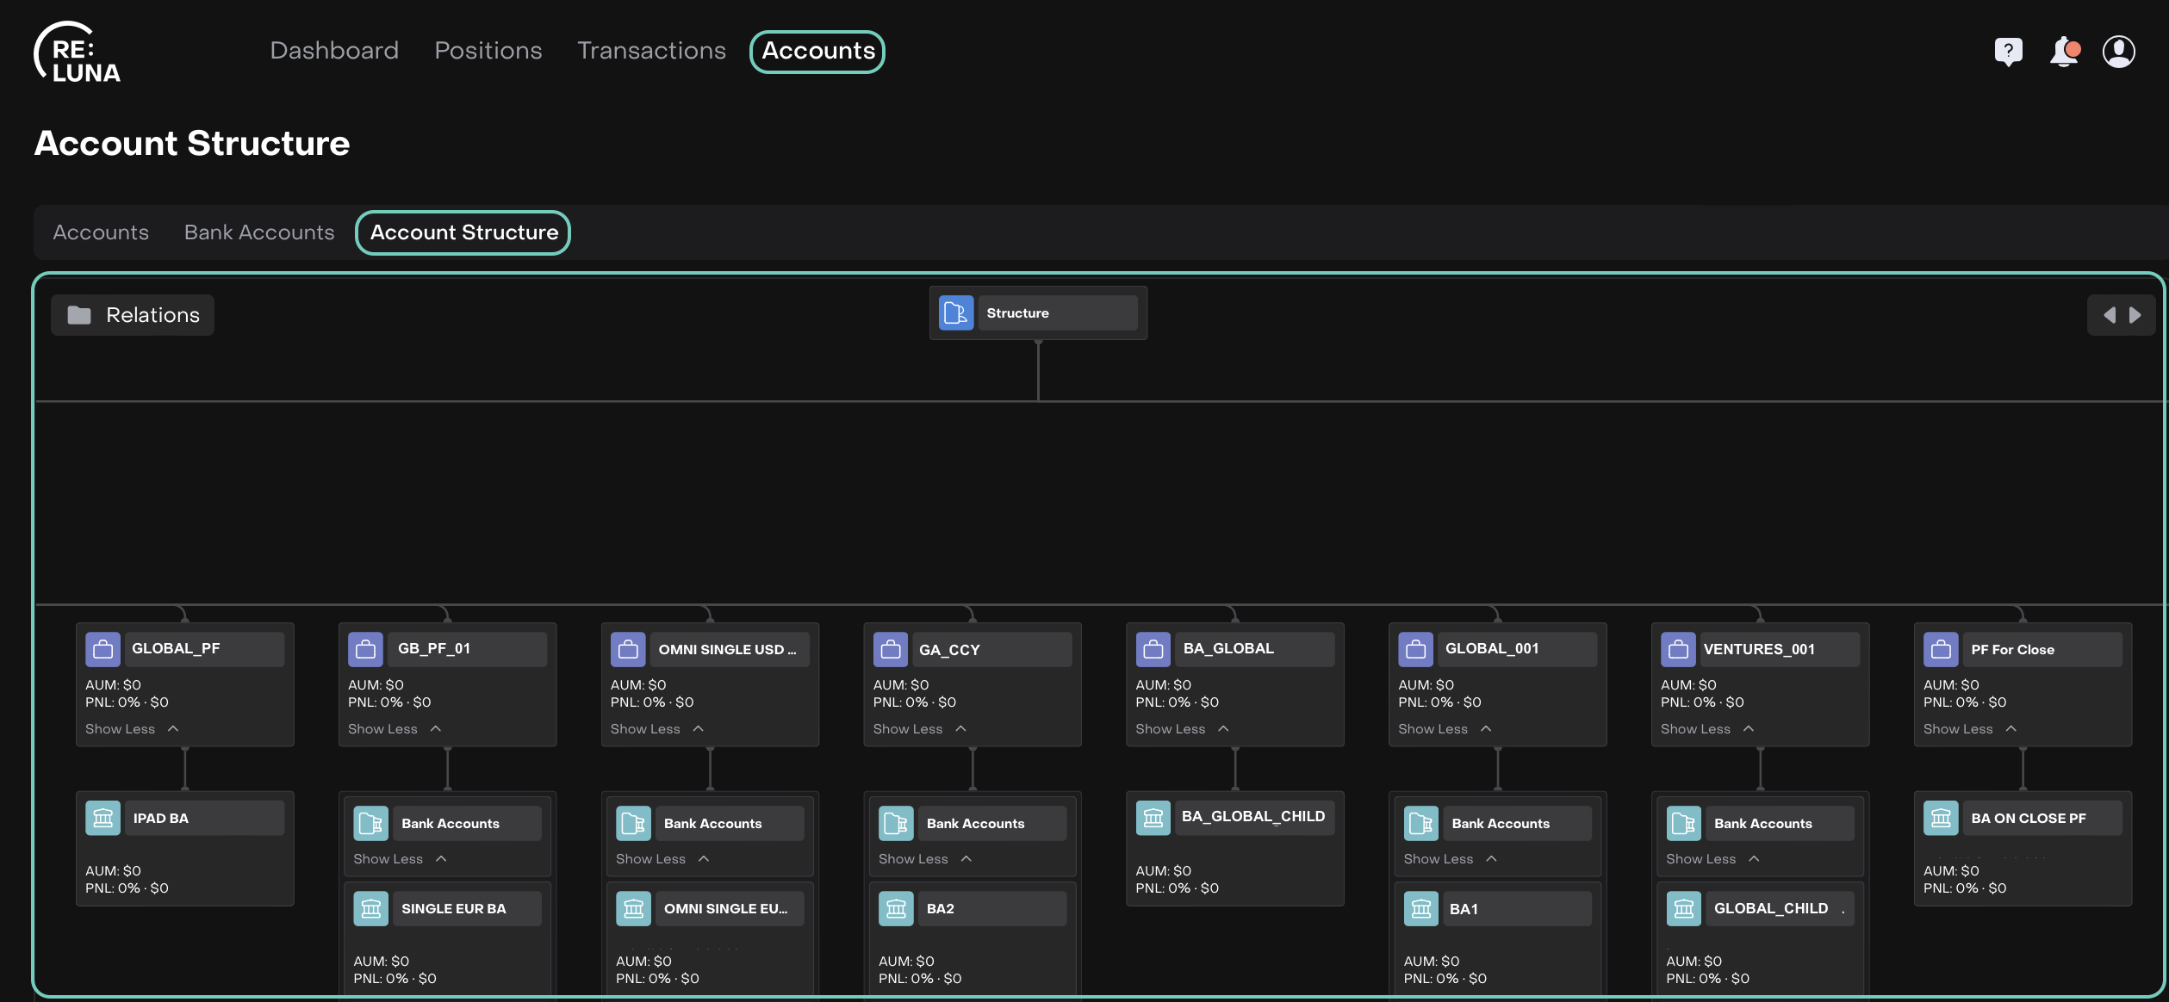
Task: Click the IPAD BA bank icon
Action: [x=103, y=818]
